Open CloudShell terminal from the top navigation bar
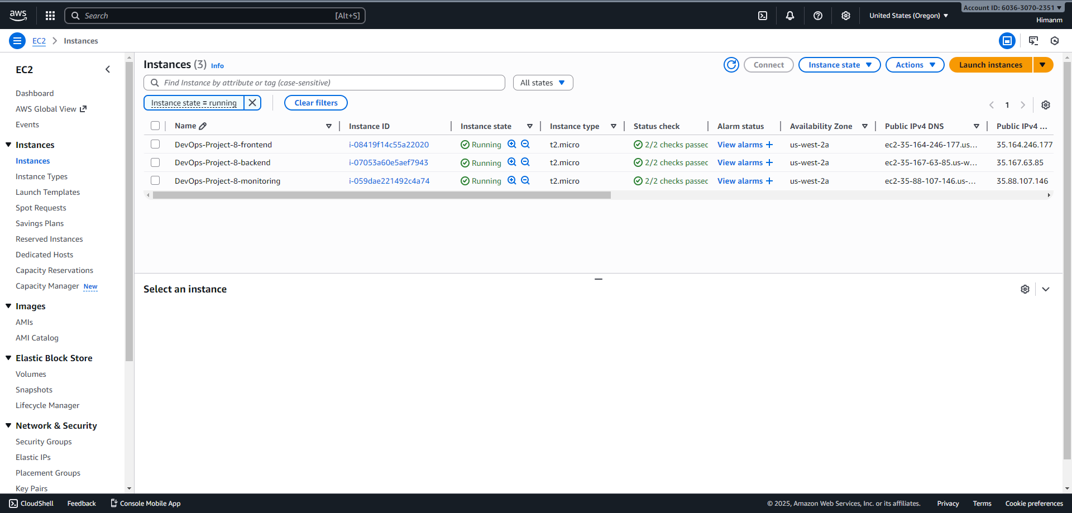 coord(763,16)
